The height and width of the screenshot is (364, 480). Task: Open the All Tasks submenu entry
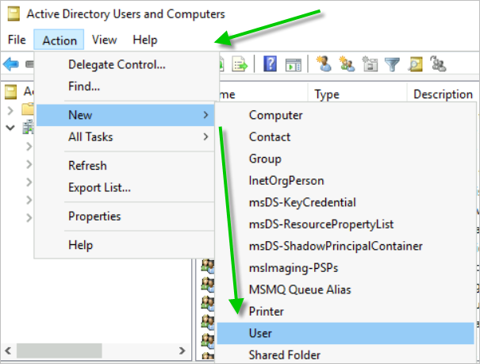tap(125, 136)
